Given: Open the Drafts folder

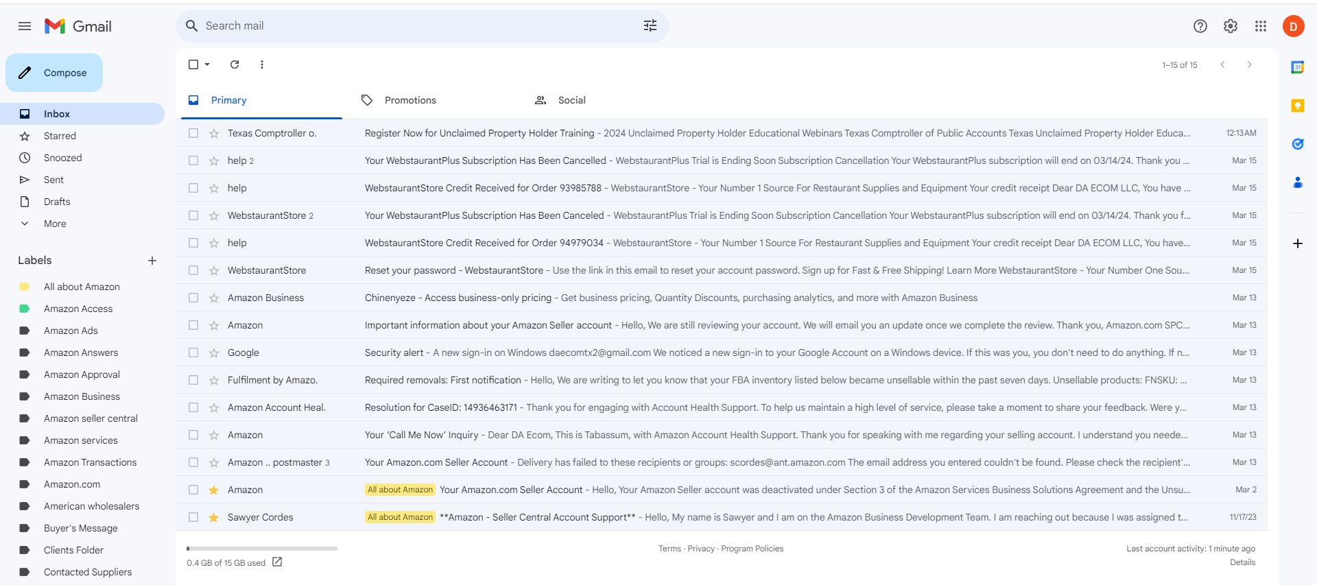Looking at the screenshot, I should tap(82, 202).
